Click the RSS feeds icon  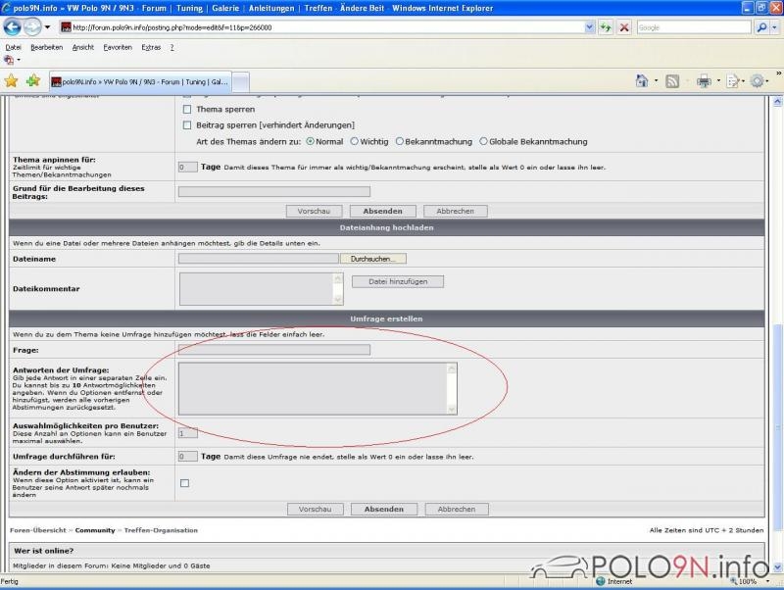672,81
